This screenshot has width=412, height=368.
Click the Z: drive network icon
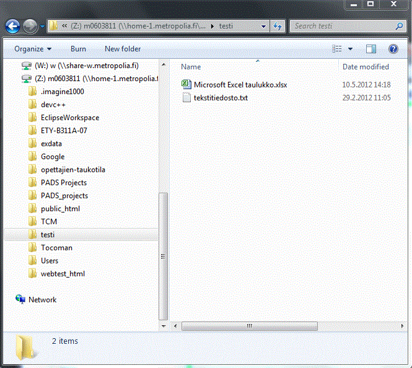[x=26, y=79]
